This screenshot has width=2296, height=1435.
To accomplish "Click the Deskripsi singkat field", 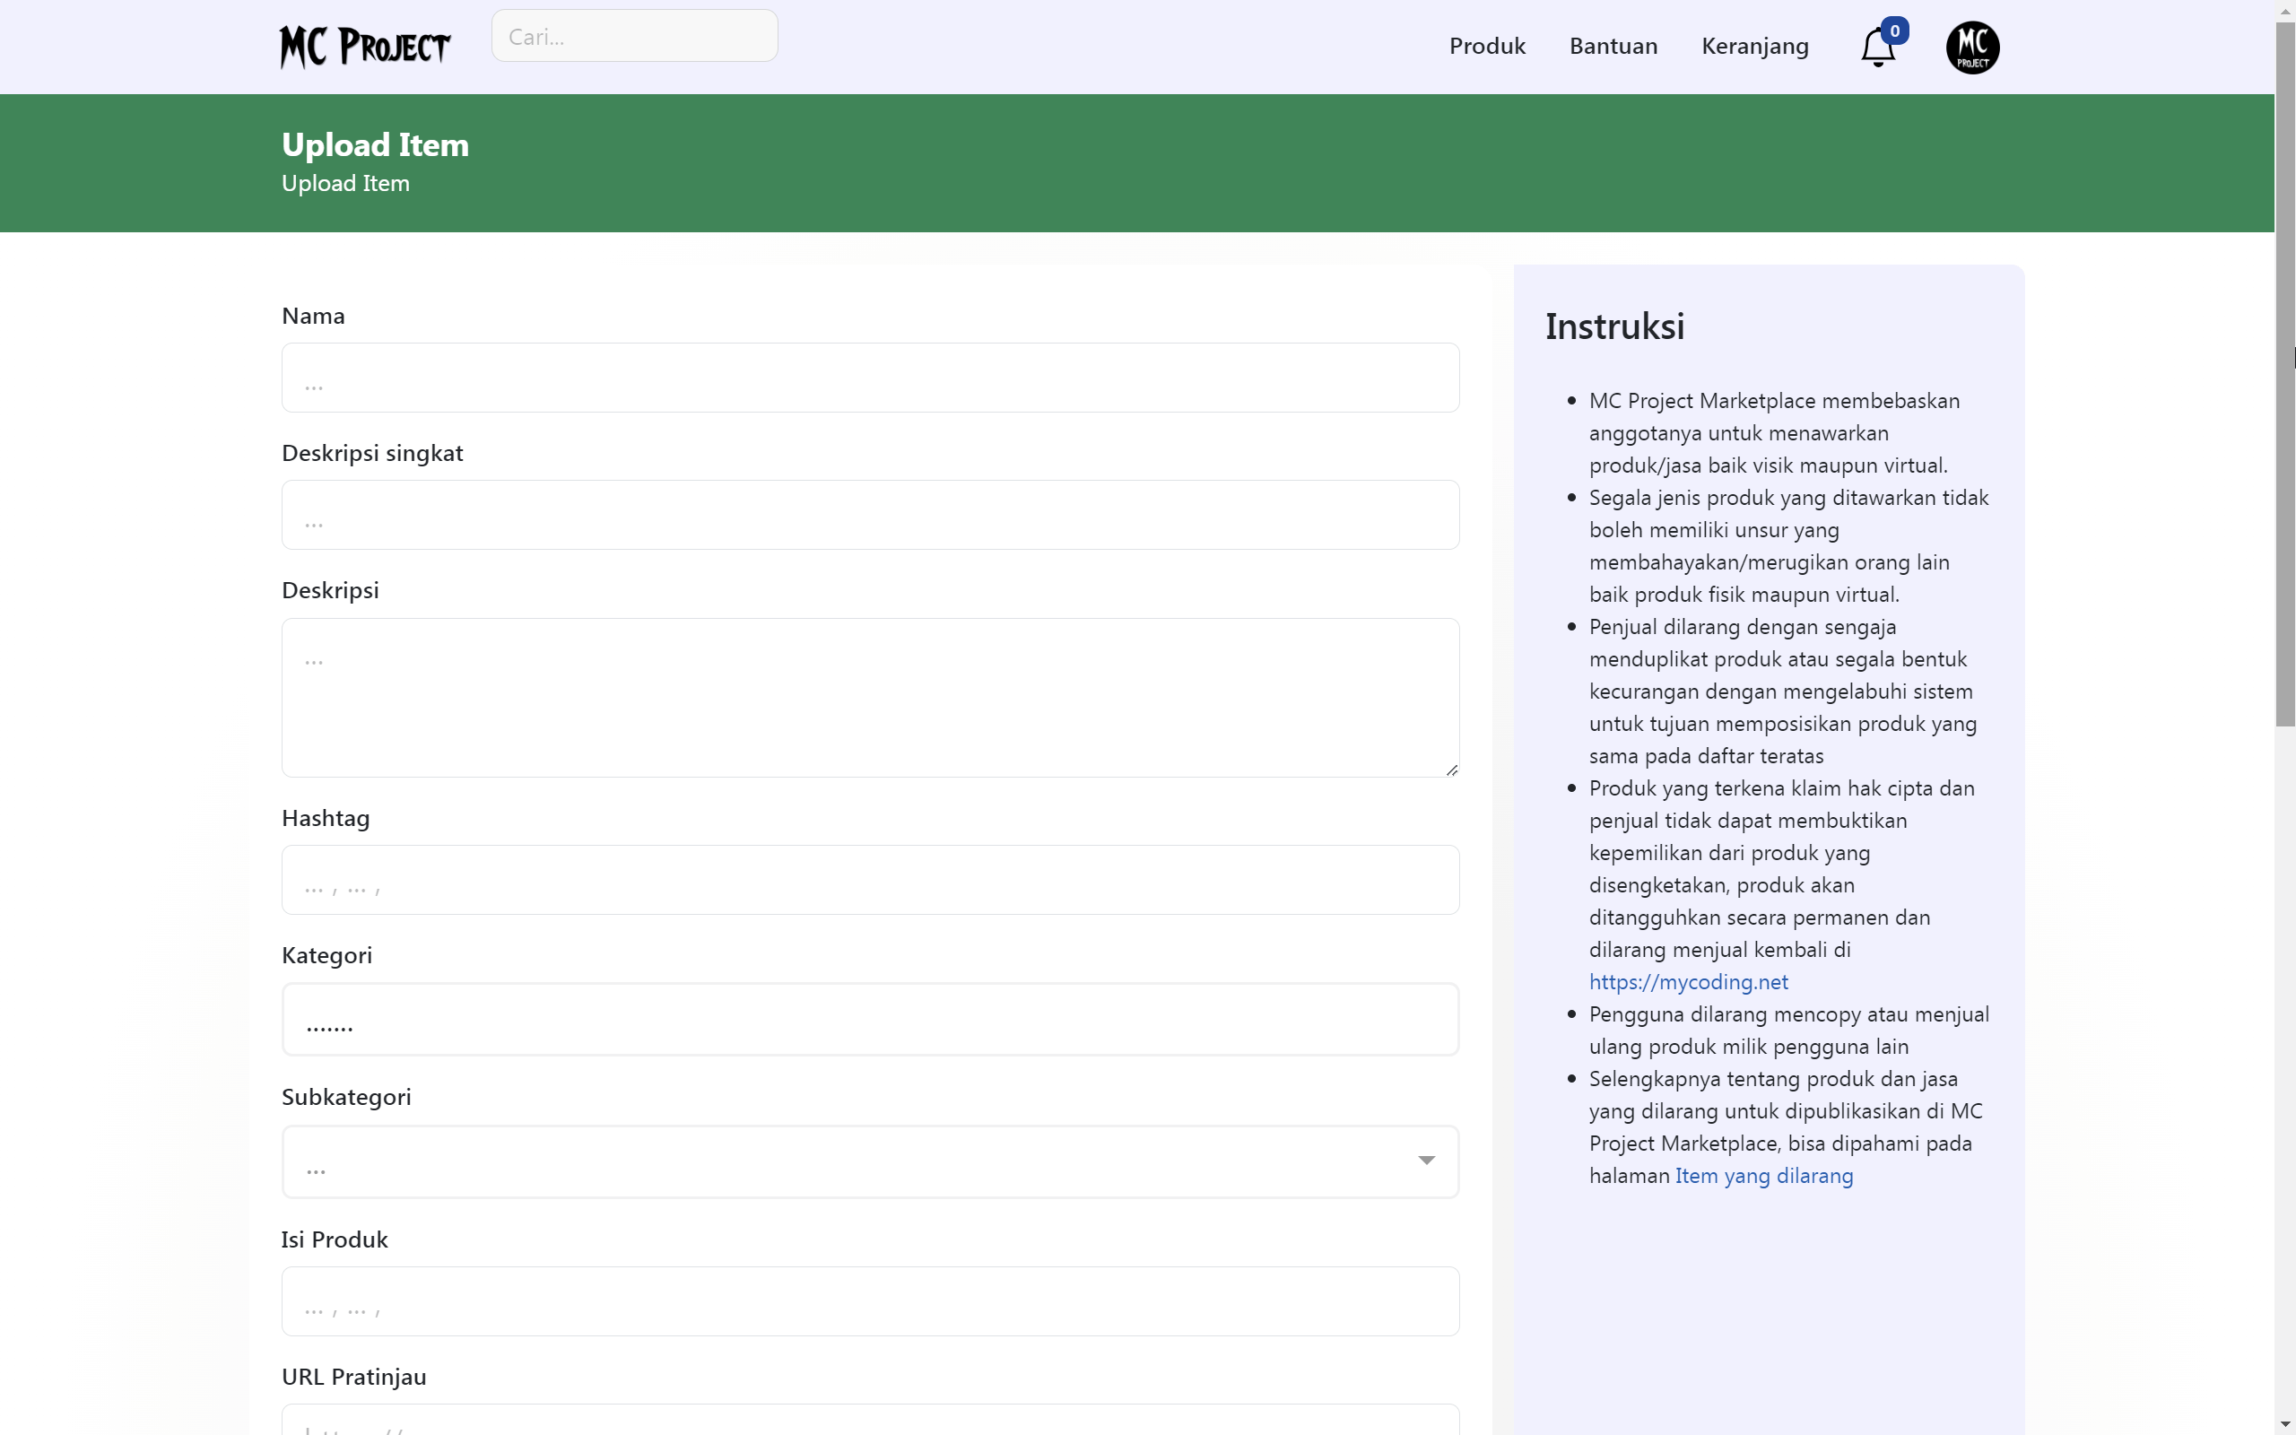I will (x=869, y=515).
